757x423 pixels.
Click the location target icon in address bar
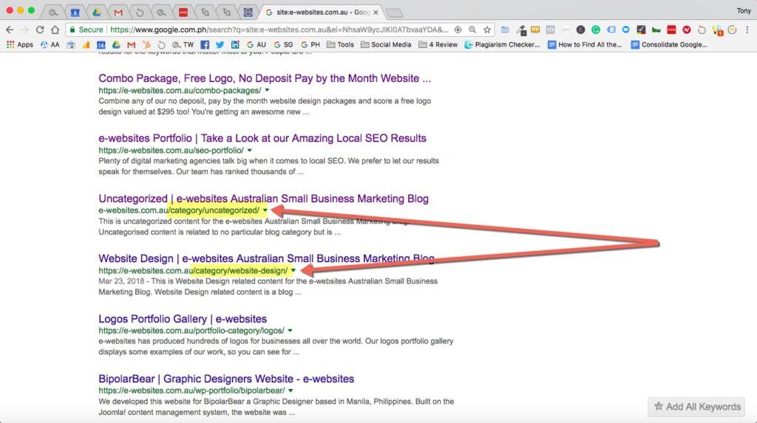pos(458,30)
